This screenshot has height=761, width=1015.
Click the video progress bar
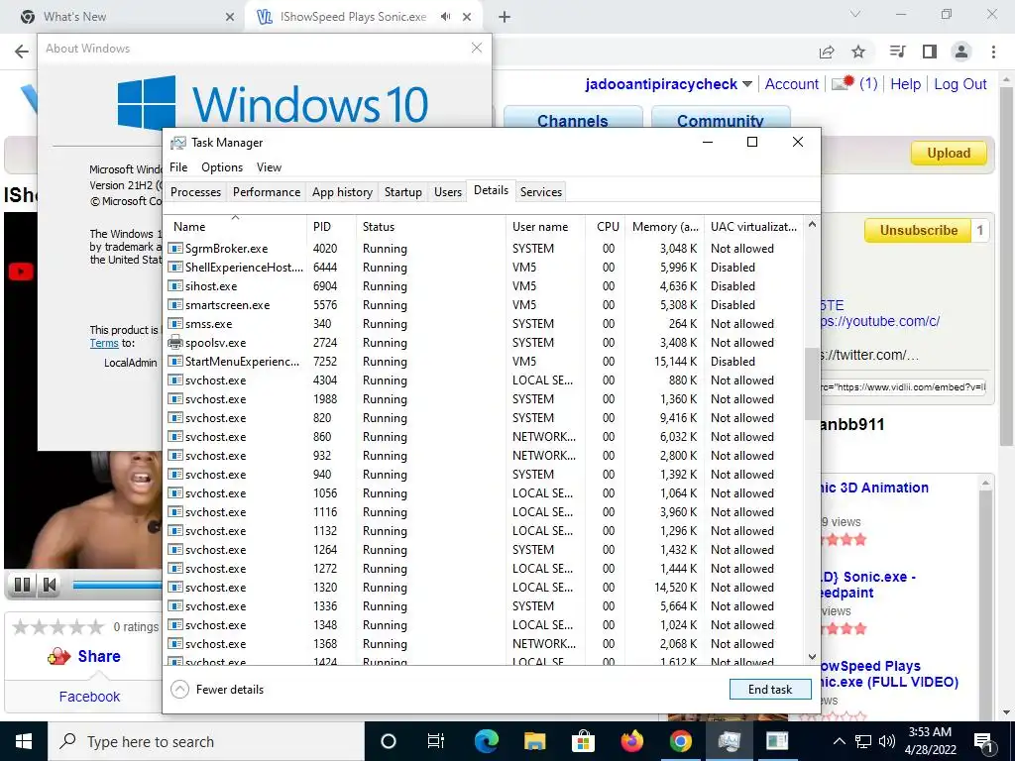(117, 585)
